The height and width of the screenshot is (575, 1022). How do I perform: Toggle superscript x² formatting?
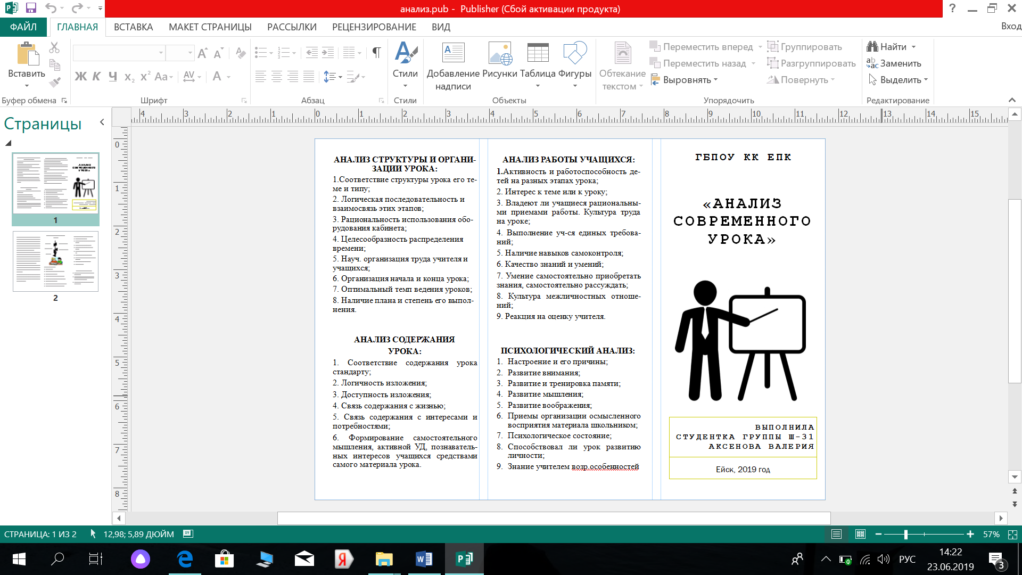(x=145, y=77)
